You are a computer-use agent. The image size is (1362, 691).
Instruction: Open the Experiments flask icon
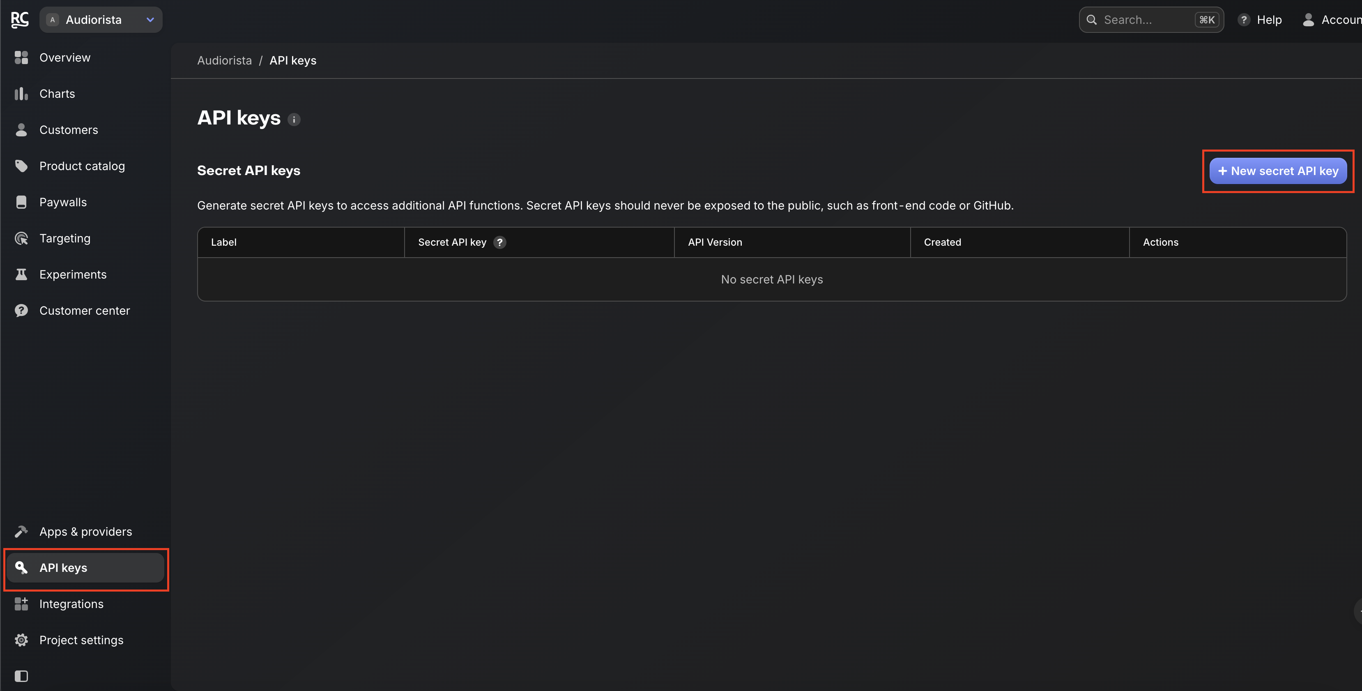[21, 274]
